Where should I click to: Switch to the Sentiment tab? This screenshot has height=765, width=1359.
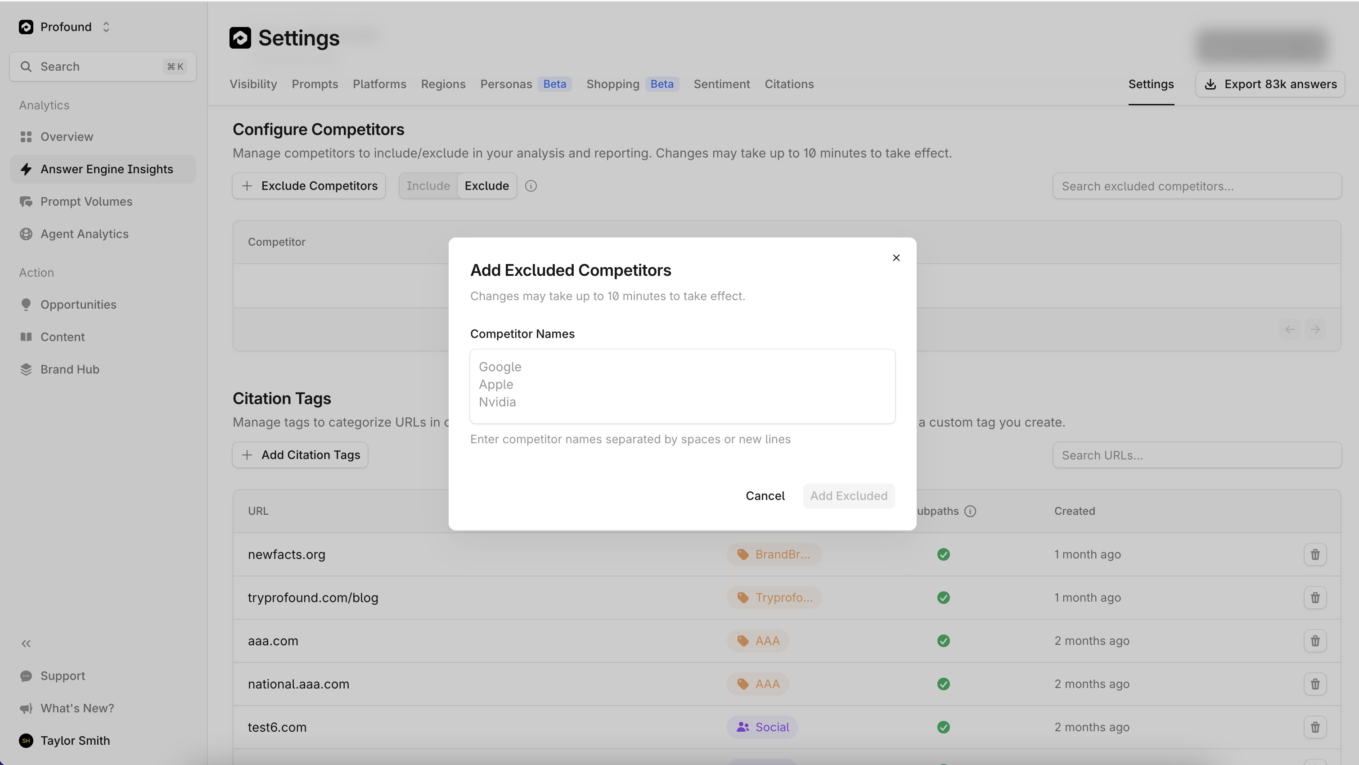point(721,85)
